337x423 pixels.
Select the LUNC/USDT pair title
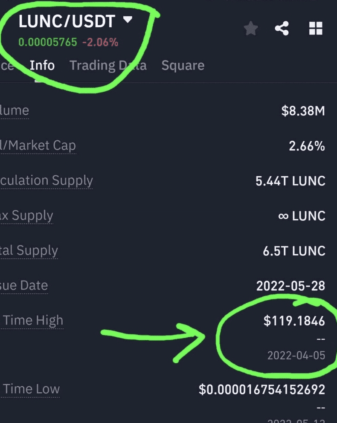67,21
